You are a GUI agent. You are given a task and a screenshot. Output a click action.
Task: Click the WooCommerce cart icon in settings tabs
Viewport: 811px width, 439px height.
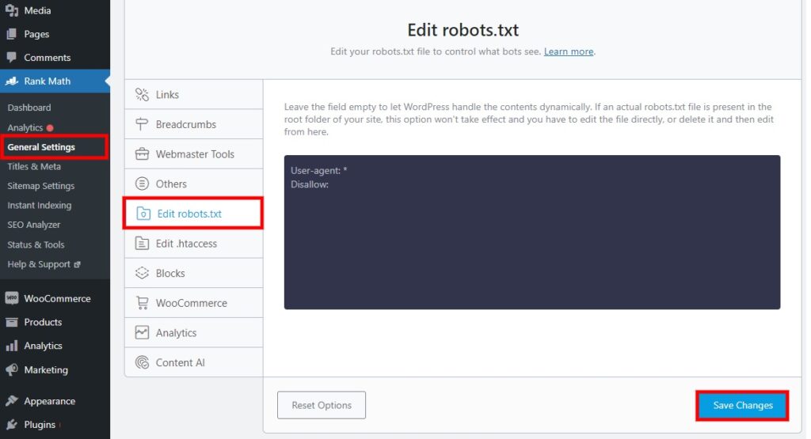142,303
